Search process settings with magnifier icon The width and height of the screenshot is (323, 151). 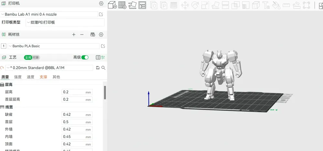(103, 68)
